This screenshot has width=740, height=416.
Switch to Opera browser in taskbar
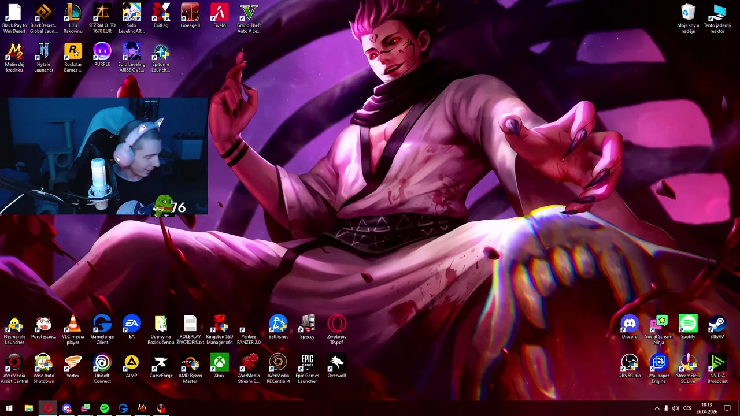tap(48, 408)
